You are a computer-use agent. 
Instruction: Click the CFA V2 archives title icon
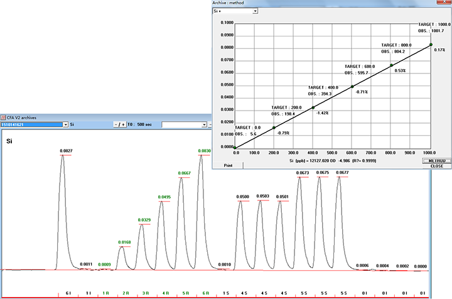point(4,117)
